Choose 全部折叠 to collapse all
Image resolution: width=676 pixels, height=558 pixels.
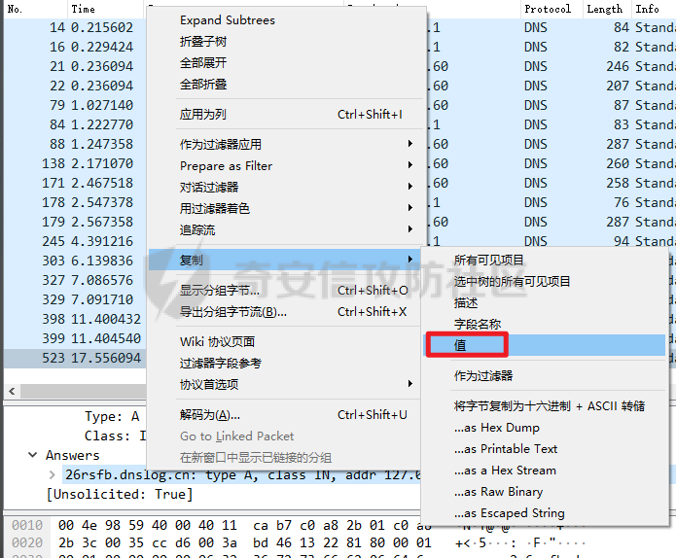coord(203,85)
